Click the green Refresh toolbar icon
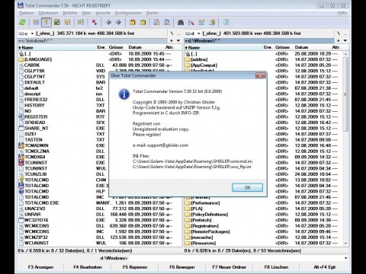366x274 pixels. click(22, 22)
